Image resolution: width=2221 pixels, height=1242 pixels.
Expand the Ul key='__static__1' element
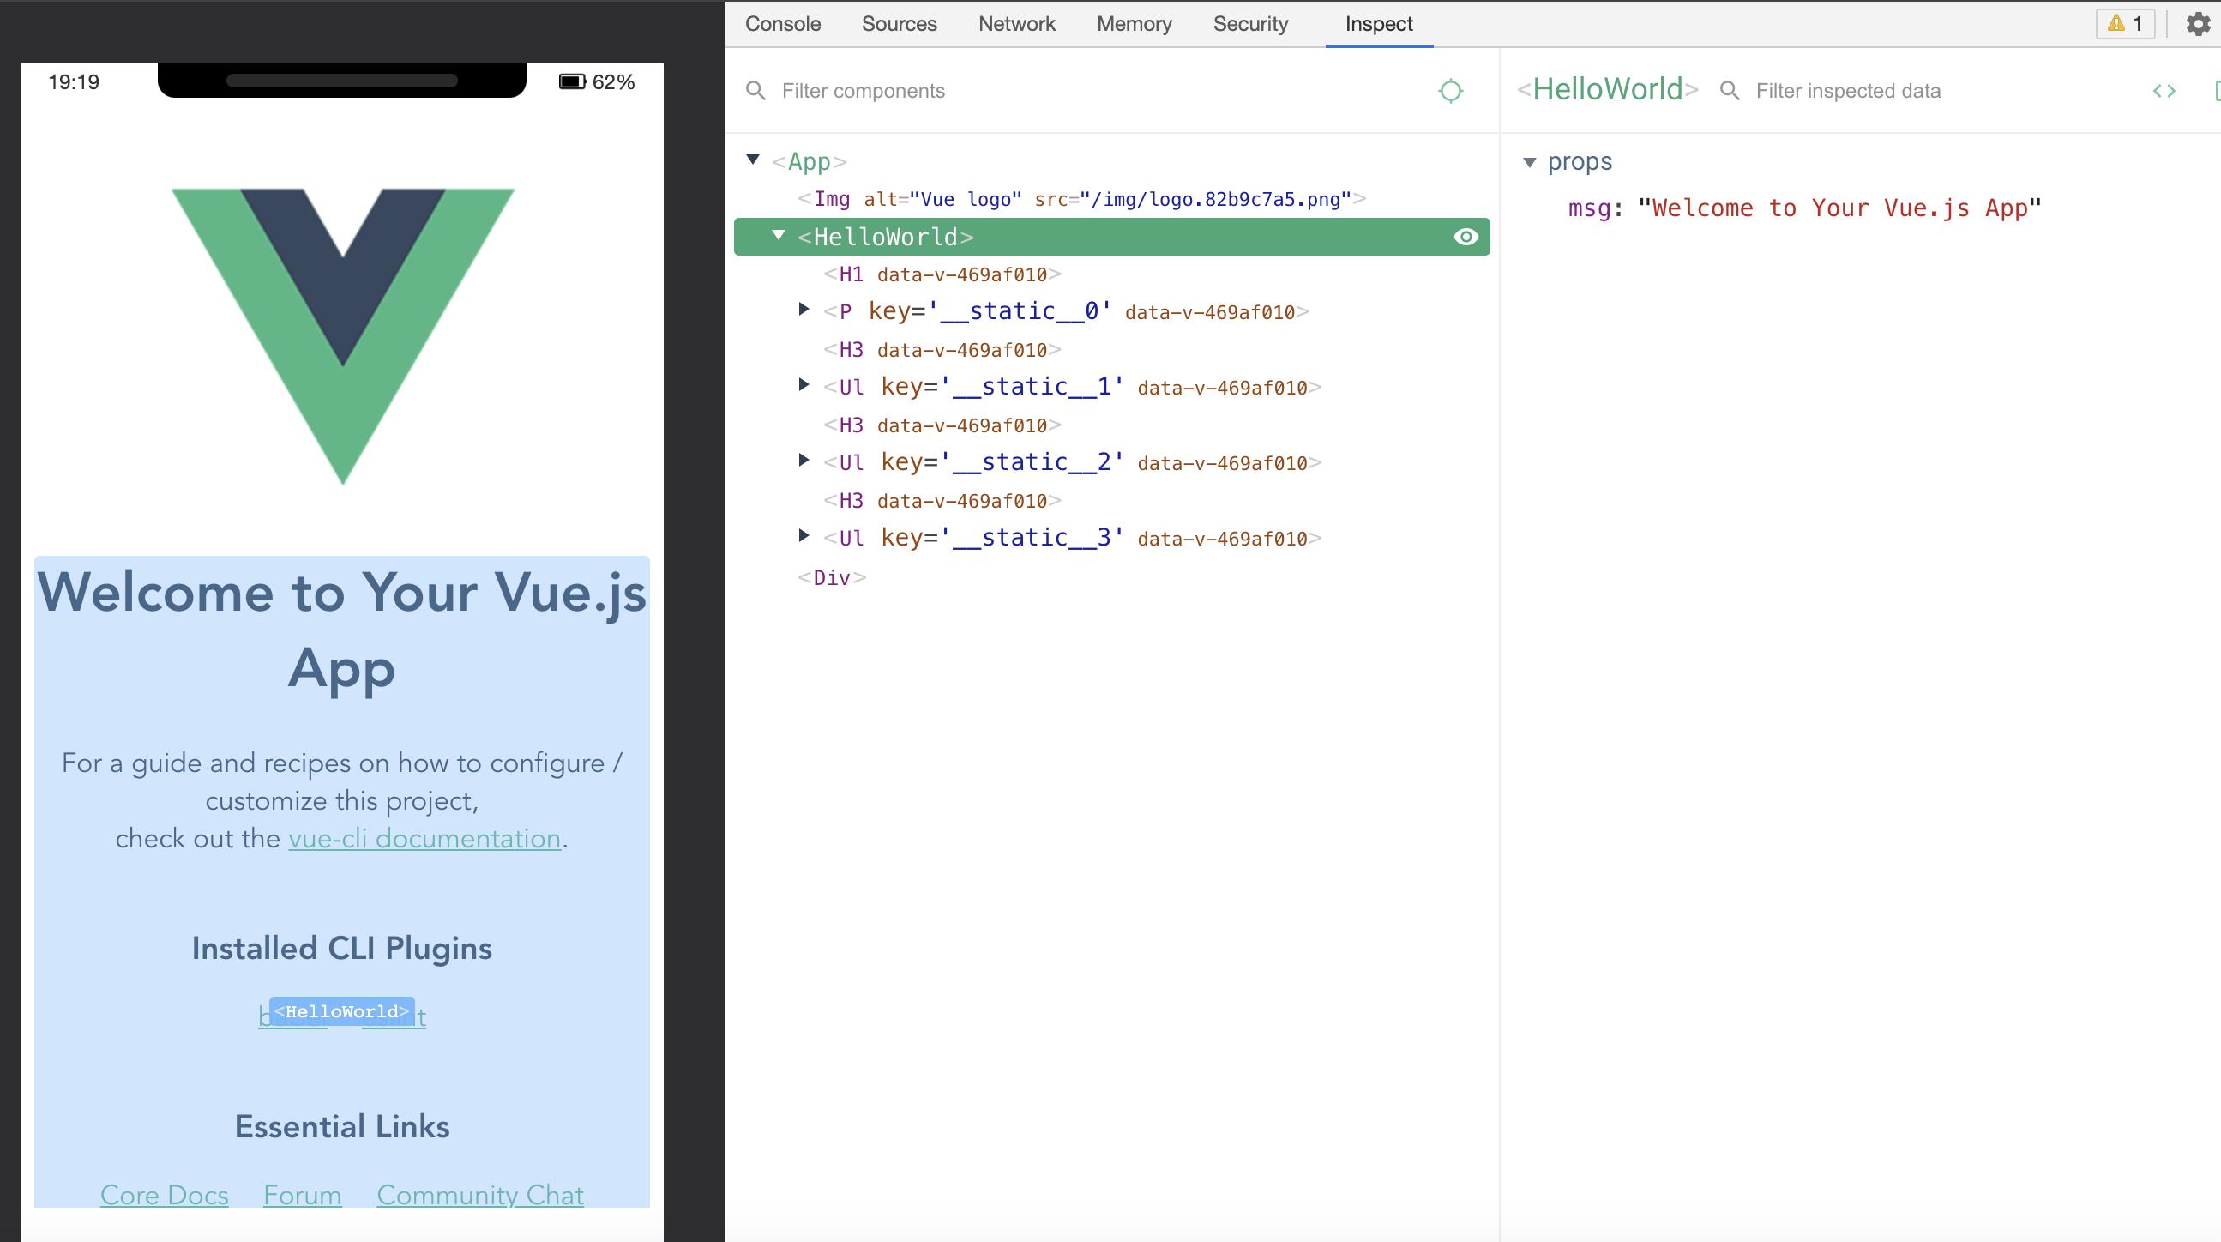coord(804,386)
